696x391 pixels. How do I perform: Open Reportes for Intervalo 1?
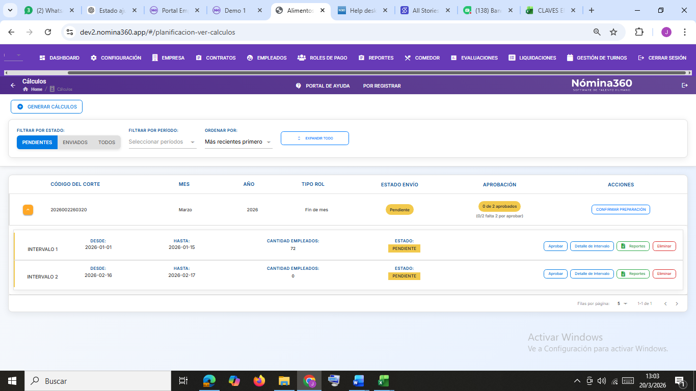(633, 246)
